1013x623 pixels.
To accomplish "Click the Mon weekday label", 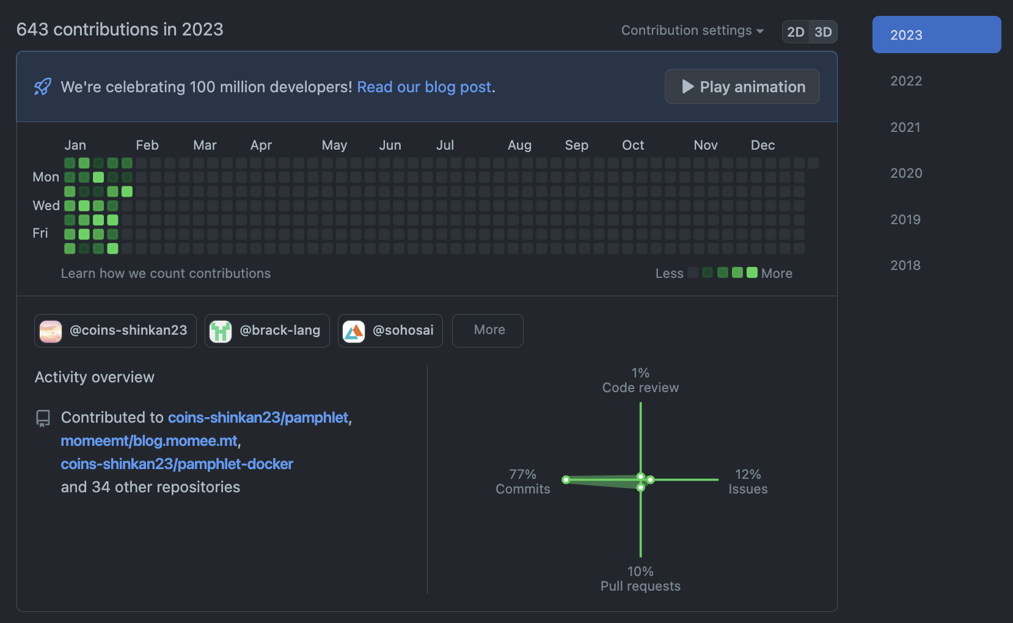I will click(x=46, y=177).
